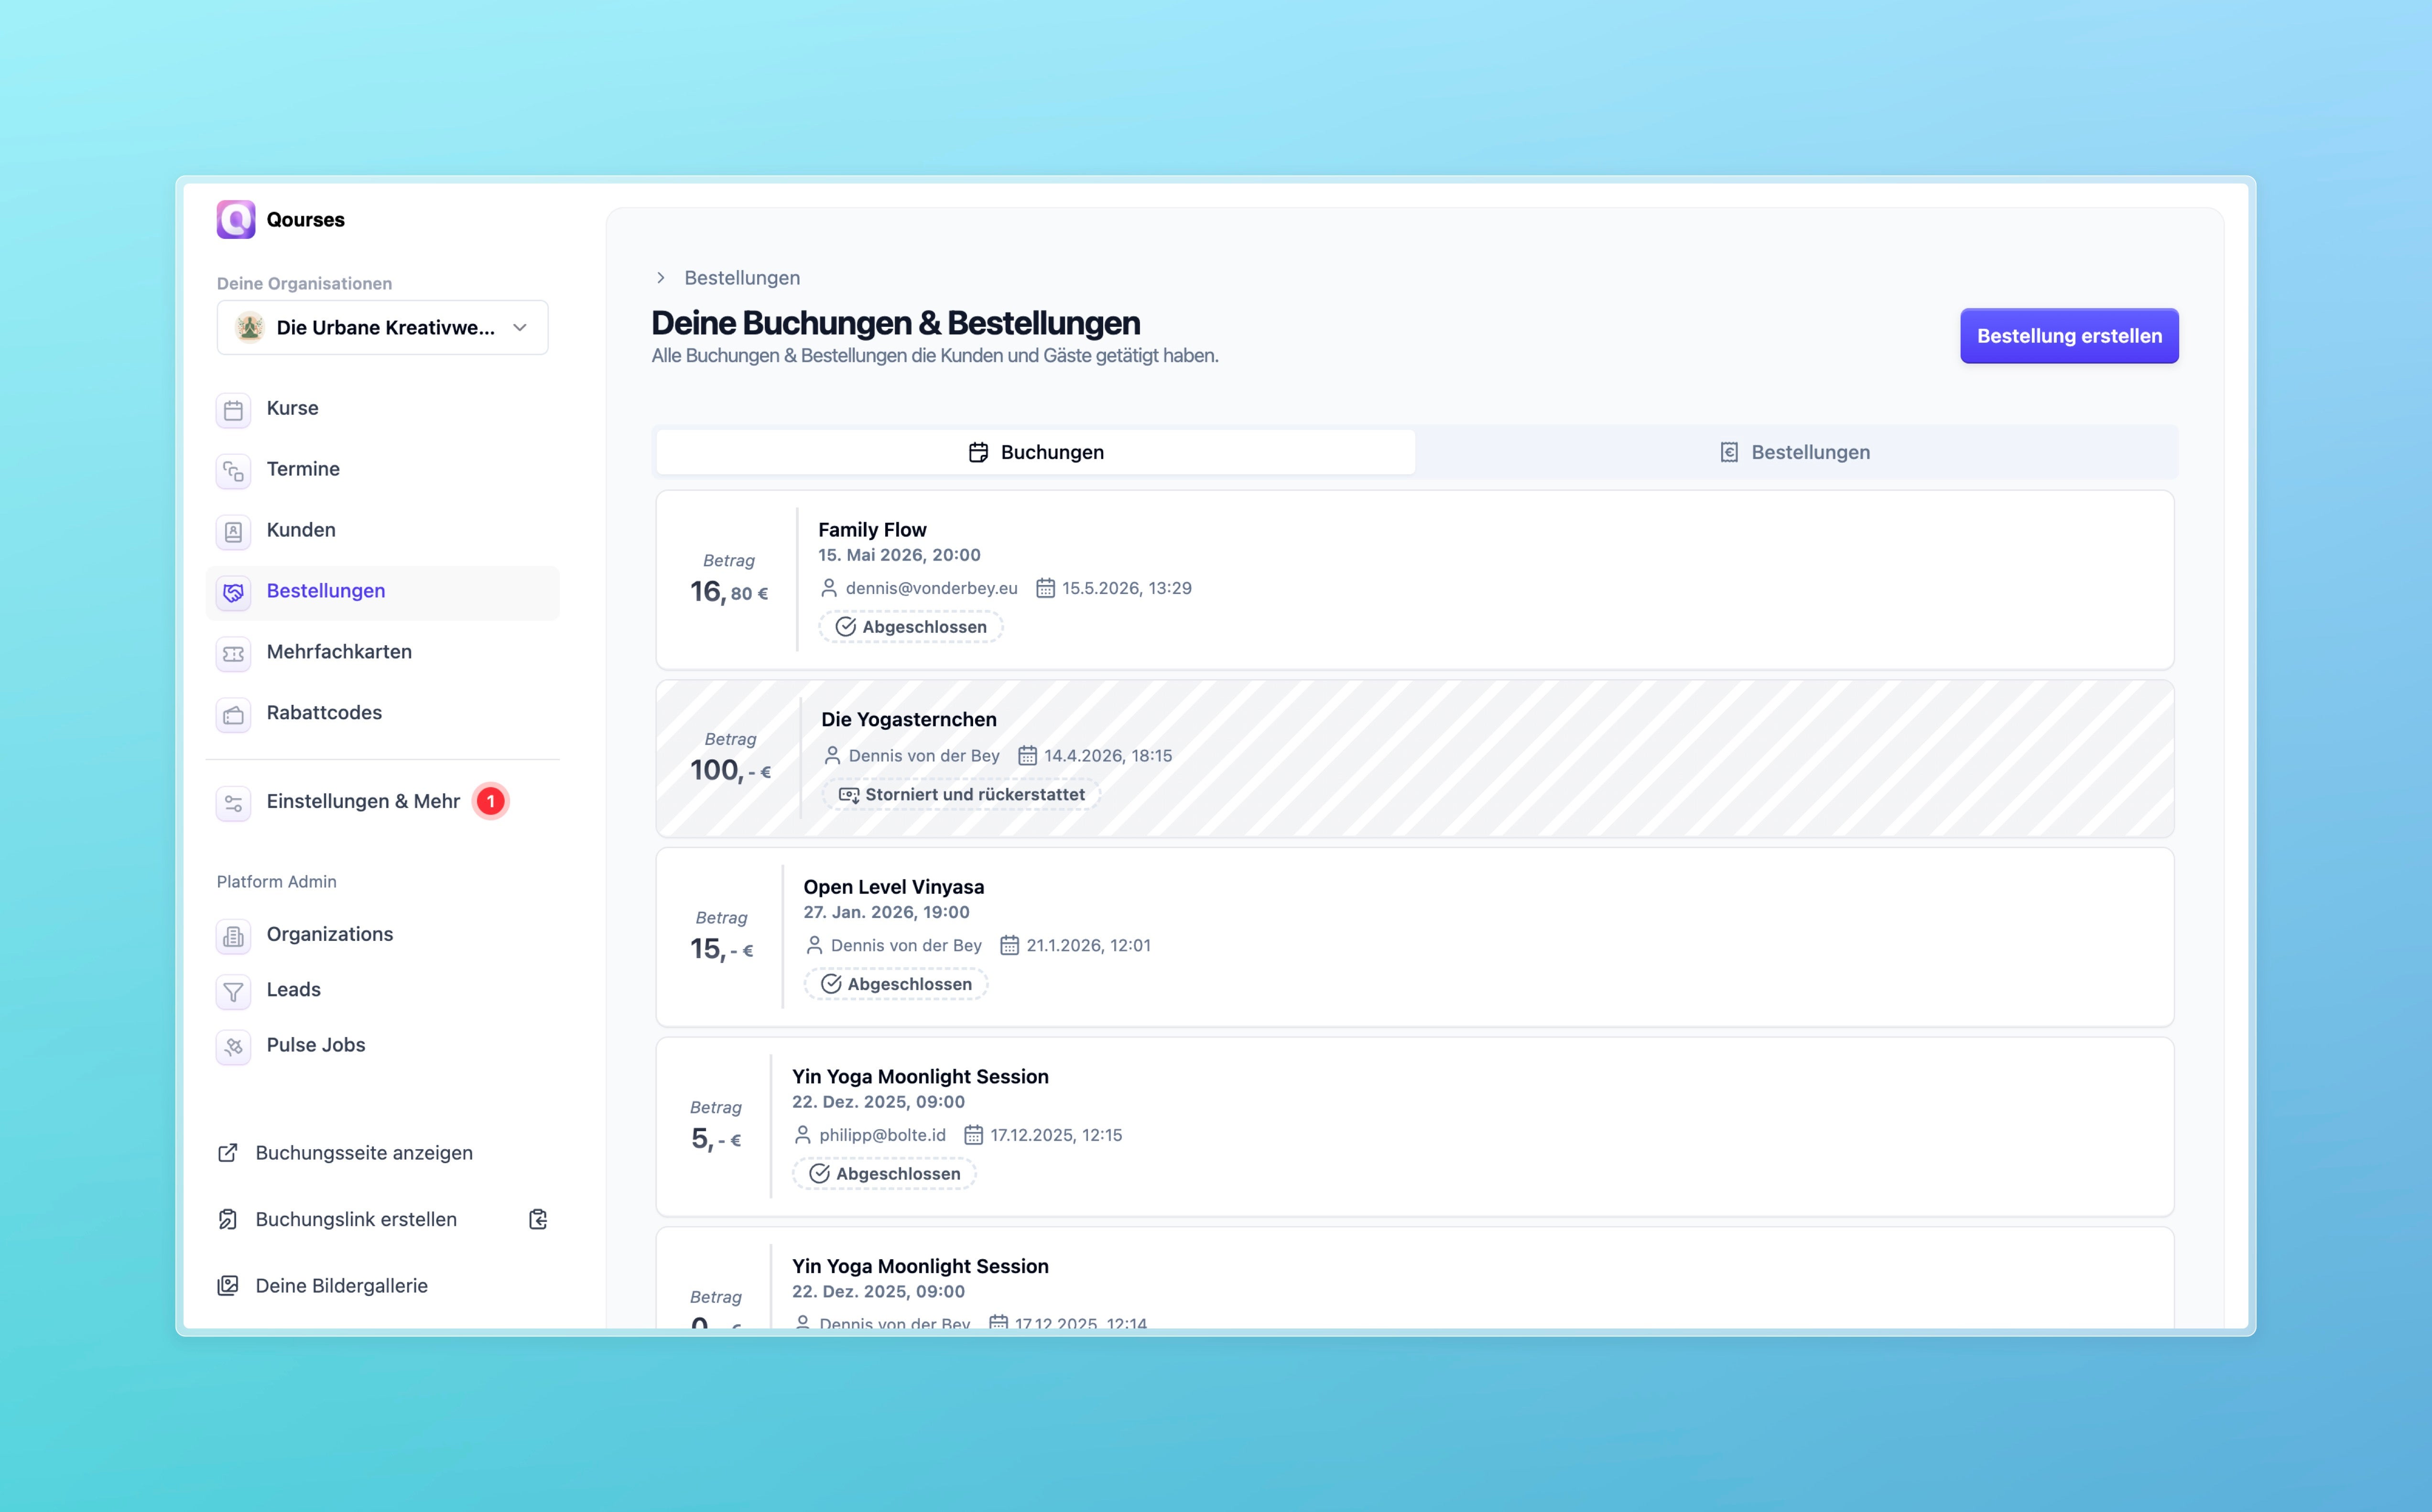Copy booking link via clipboard icon
Viewport: 2432px width, 1512px height.
click(538, 1219)
